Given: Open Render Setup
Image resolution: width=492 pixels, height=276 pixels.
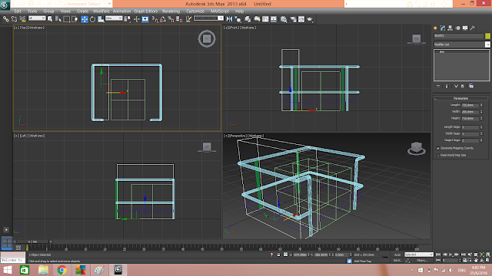Looking at the screenshot, I should coord(293,19).
